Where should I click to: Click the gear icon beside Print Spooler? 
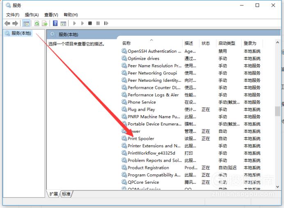[x=124, y=139]
